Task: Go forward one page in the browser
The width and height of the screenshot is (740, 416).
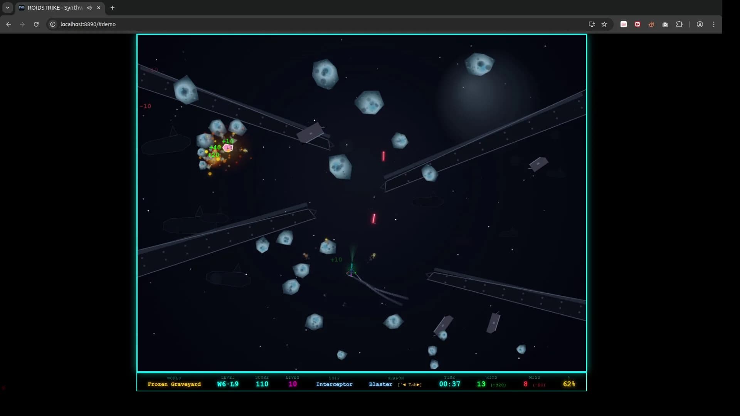Action: (x=22, y=24)
